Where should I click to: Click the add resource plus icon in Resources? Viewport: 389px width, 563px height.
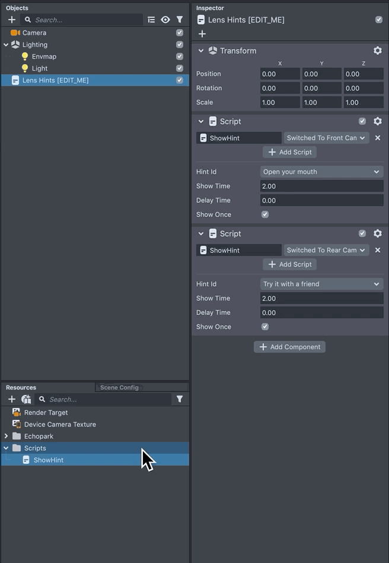point(12,399)
